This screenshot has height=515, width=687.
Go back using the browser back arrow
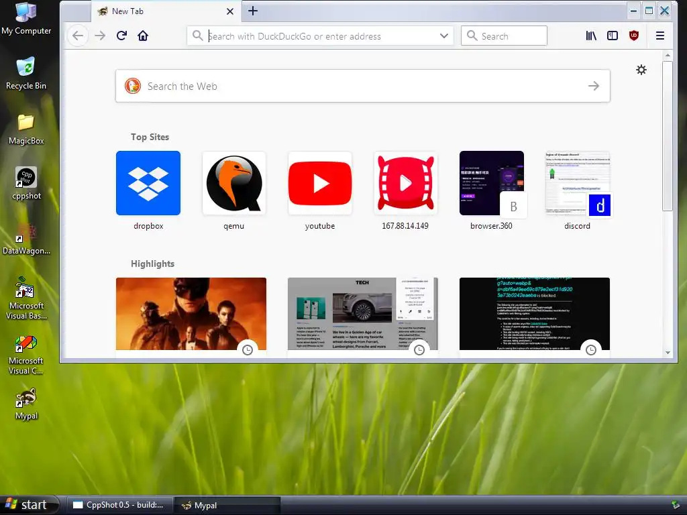pyautogui.click(x=78, y=36)
